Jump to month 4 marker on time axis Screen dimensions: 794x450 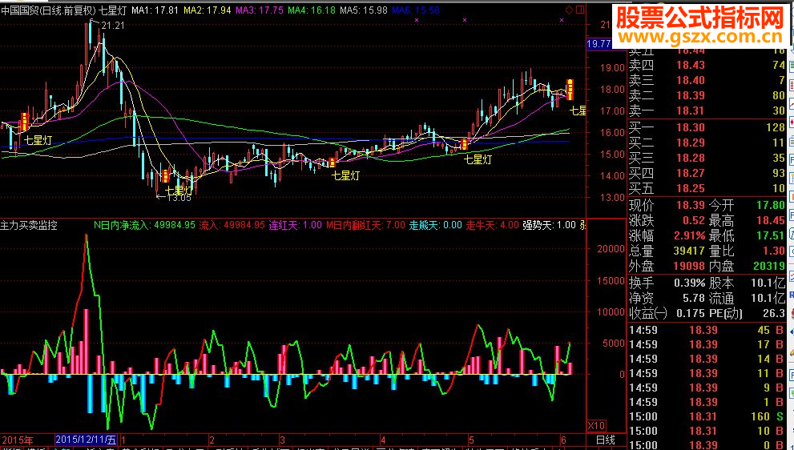click(x=383, y=440)
